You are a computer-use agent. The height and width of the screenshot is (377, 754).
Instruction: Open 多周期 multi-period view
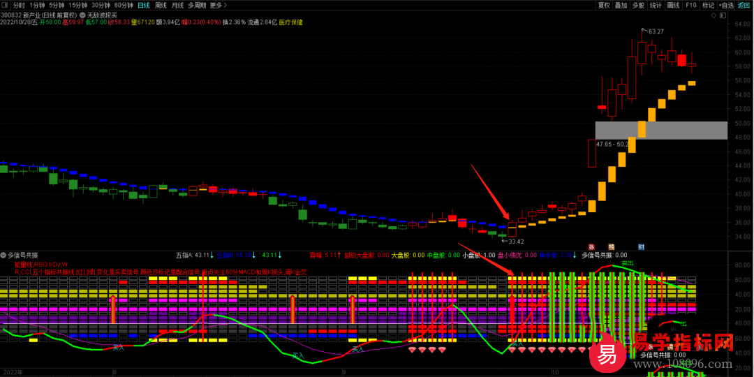197,6
